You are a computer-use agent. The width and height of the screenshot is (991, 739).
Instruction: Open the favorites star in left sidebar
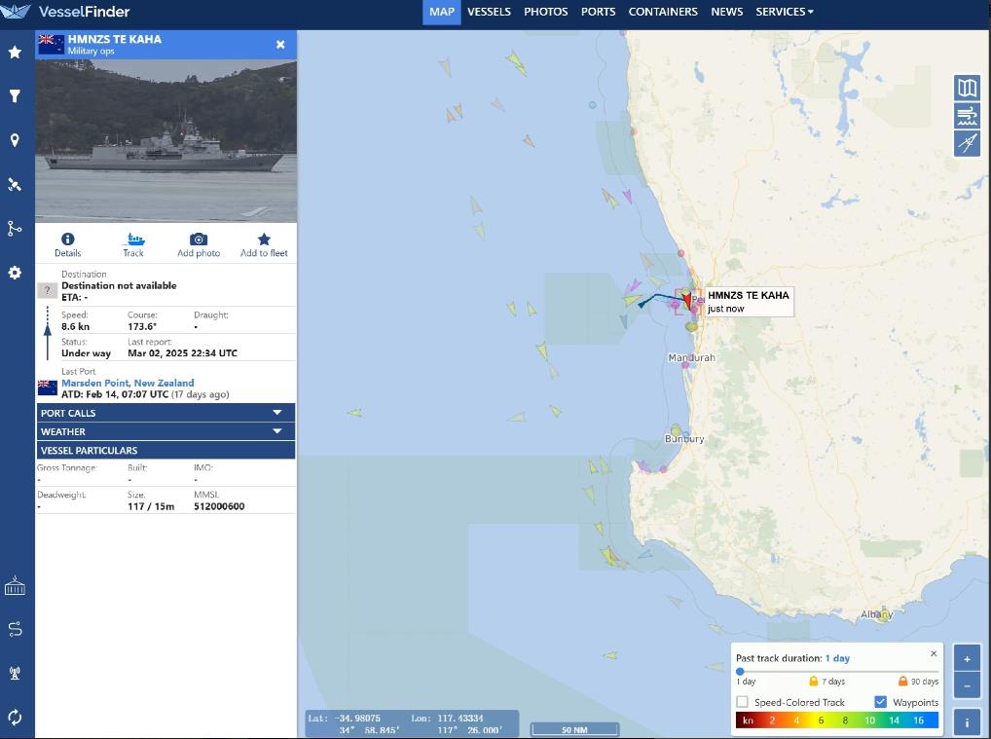click(x=15, y=52)
